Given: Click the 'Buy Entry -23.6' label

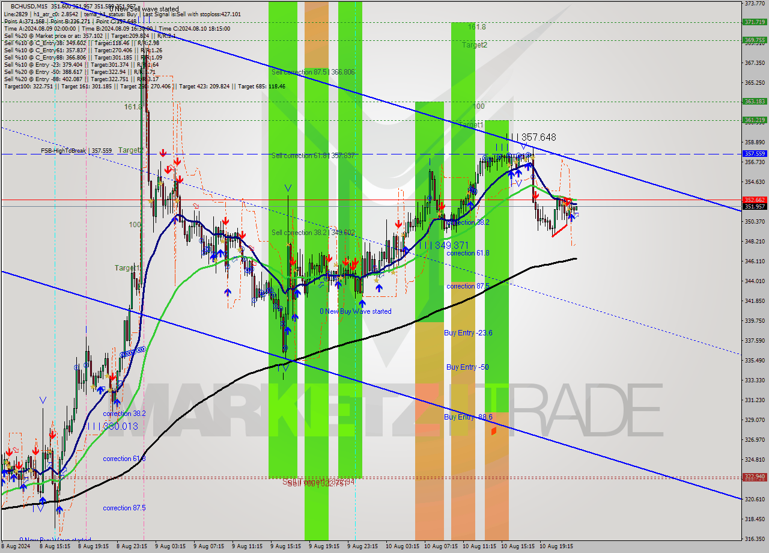Looking at the screenshot, I should [468, 332].
